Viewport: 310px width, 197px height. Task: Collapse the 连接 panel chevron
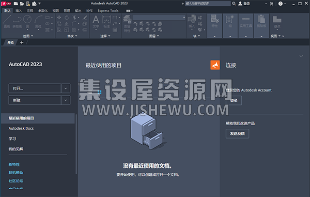(301, 56)
